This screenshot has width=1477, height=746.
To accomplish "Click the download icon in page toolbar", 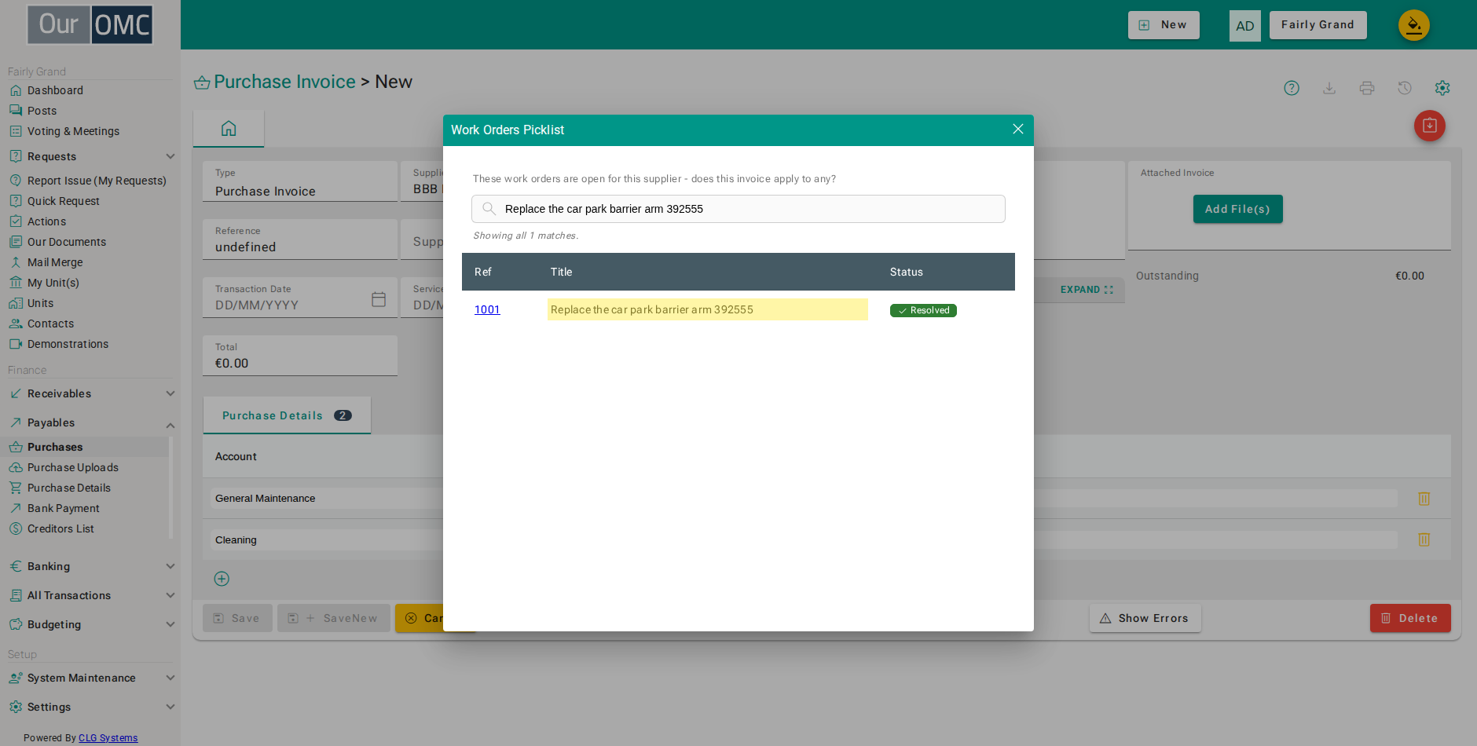I will tap(1329, 88).
